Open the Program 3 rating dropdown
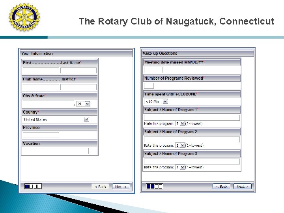 pyautogui.click(x=180, y=167)
